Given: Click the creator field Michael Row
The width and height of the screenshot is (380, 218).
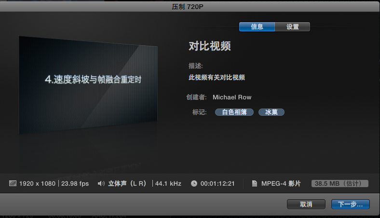Looking at the screenshot, I should click(x=231, y=97).
